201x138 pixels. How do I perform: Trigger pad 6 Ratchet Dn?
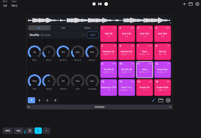(x=127, y=52)
